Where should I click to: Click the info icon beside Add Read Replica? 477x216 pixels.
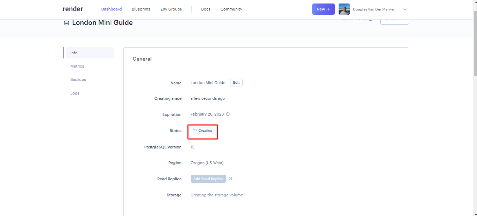230,179
